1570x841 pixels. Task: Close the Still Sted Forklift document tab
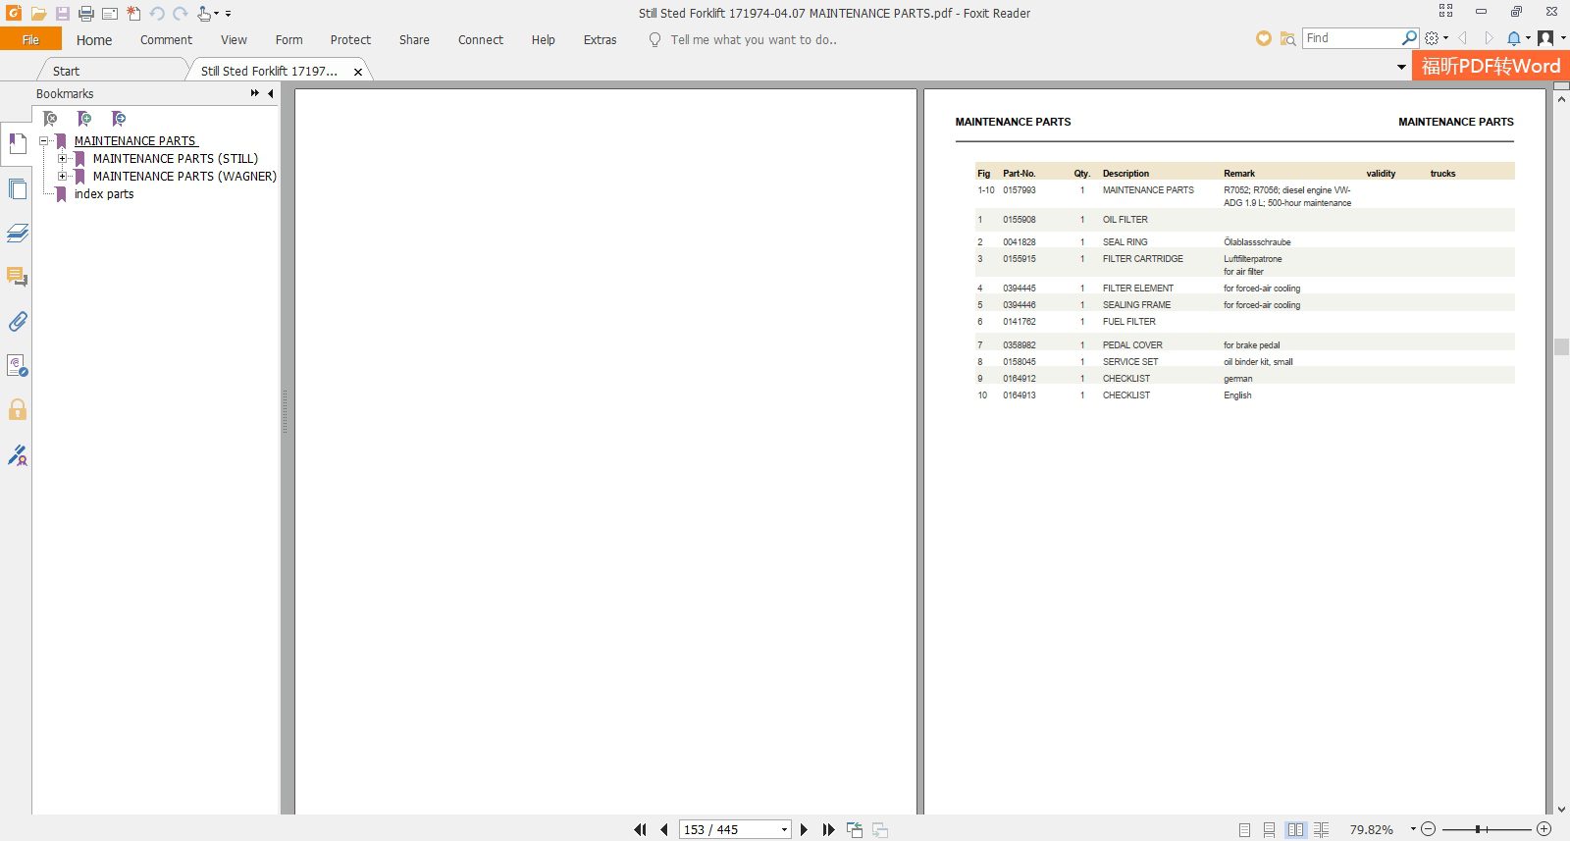pyautogui.click(x=358, y=72)
